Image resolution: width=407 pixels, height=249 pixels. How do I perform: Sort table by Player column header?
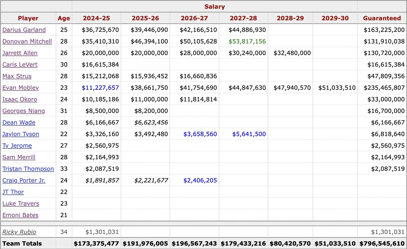point(28,18)
